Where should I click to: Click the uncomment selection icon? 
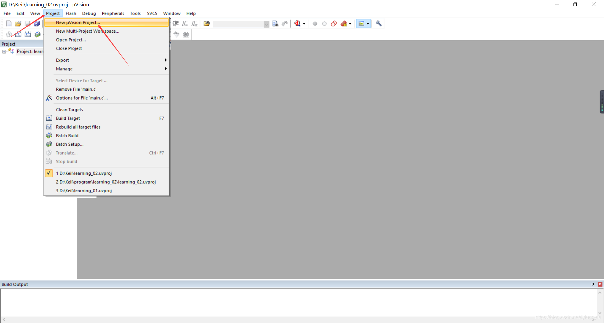[194, 24]
